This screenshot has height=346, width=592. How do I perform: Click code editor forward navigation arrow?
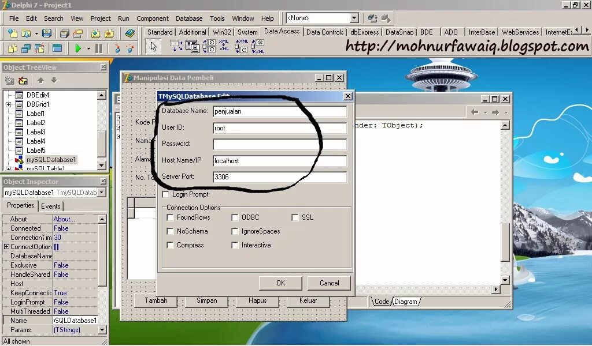tap(495, 112)
